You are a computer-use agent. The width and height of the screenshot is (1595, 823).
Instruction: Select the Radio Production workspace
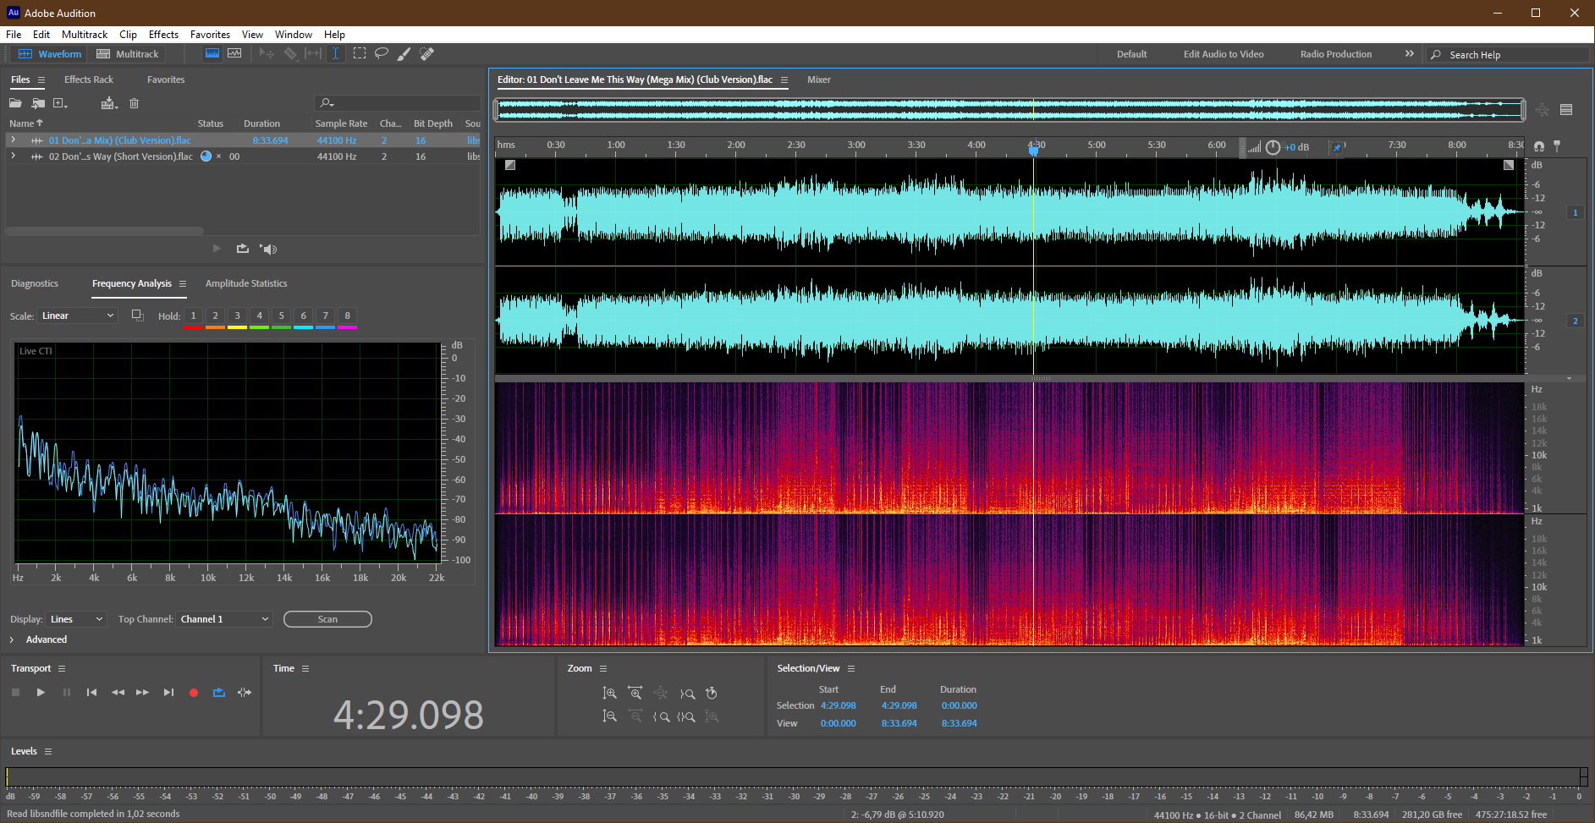[x=1336, y=54]
